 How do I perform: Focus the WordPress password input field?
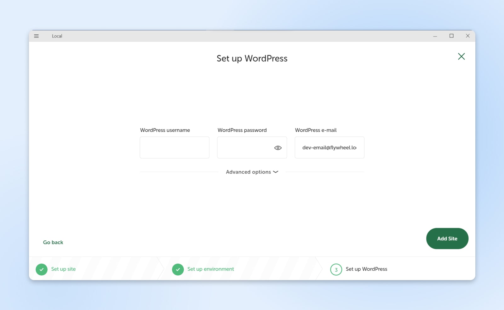(x=244, y=147)
